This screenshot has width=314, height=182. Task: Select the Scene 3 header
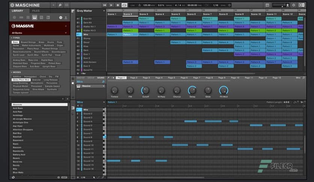[146, 14]
